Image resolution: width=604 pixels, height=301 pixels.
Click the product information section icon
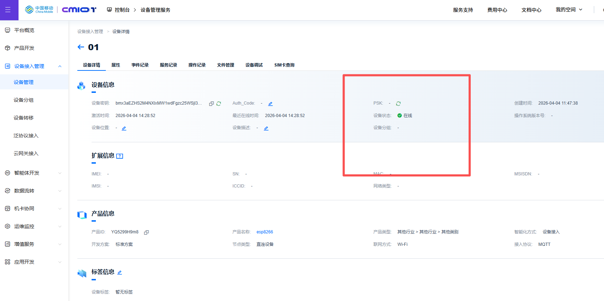tap(82, 215)
